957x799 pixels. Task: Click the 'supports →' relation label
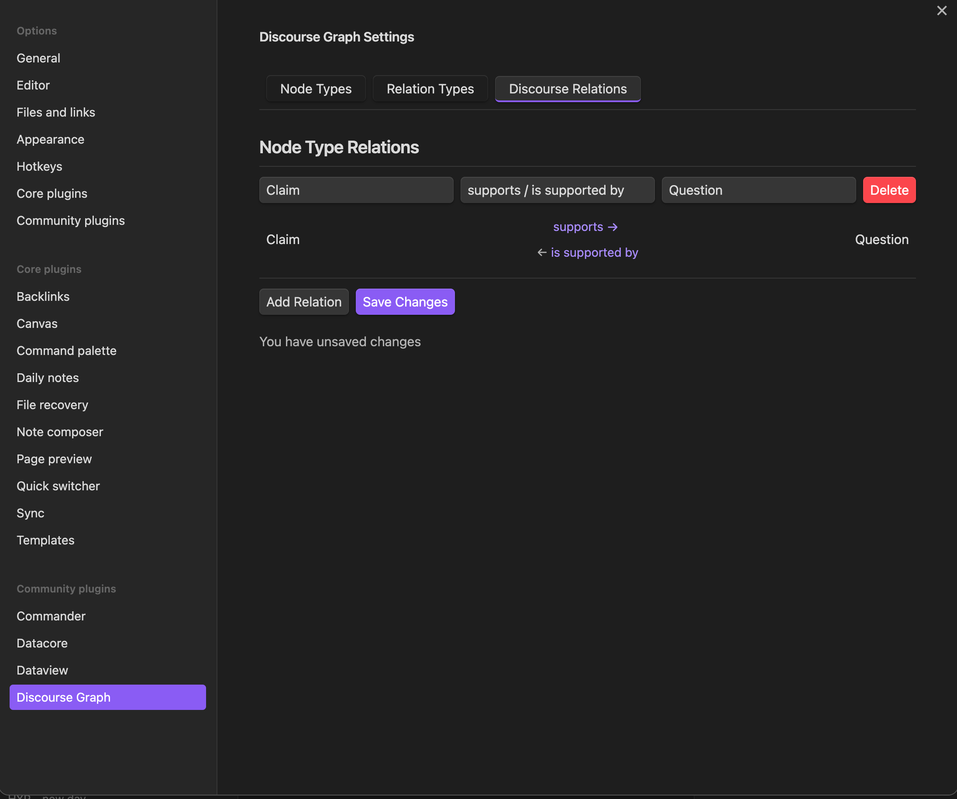click(585, 227)
